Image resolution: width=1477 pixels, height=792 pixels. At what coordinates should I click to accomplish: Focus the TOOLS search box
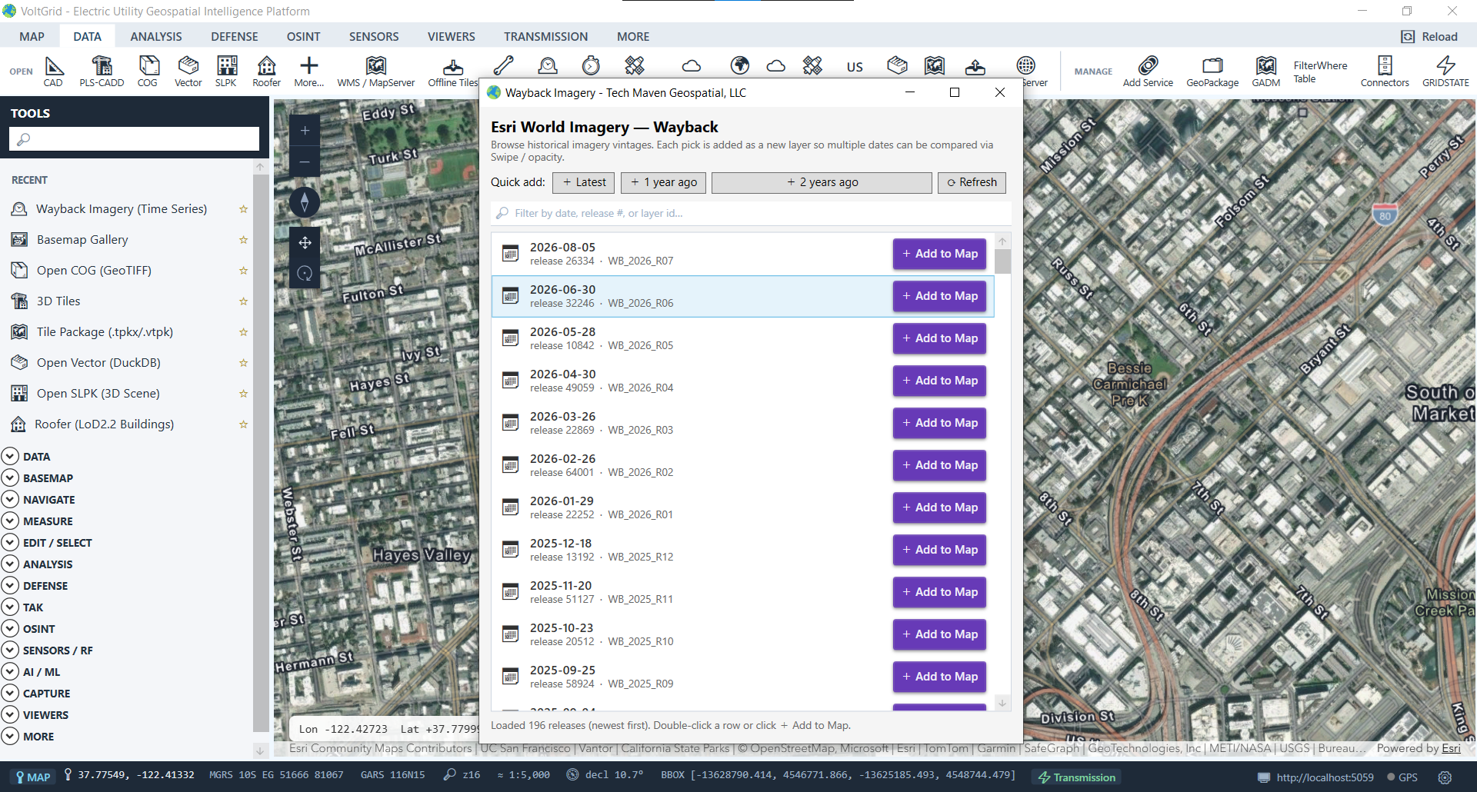coord(134,139)
